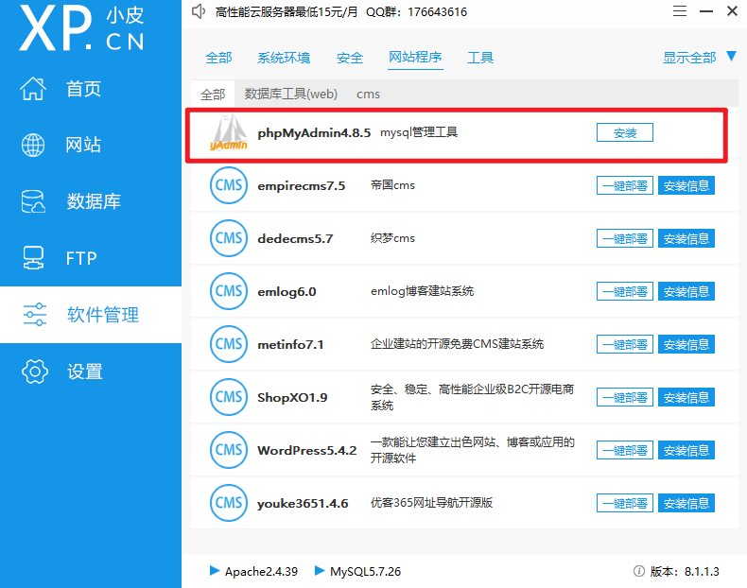Click the Apache2.4.39 status label
Screen dimensions: 747x588
pos(261,571)
